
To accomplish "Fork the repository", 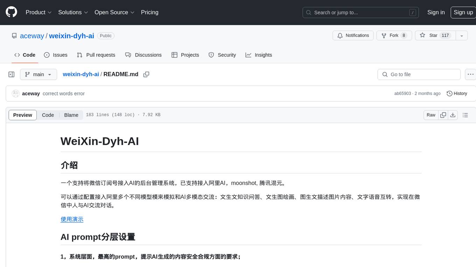I will pos(394,36).
